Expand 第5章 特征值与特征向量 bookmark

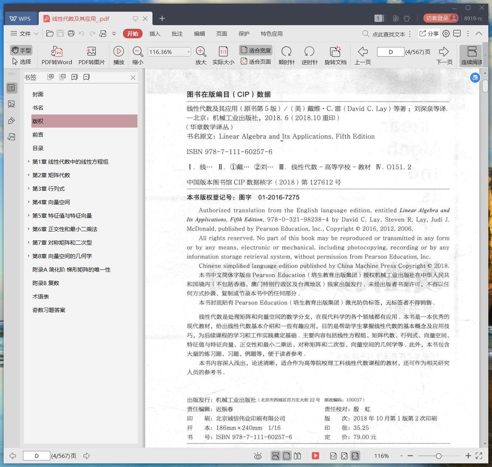[x=29, y=215]
